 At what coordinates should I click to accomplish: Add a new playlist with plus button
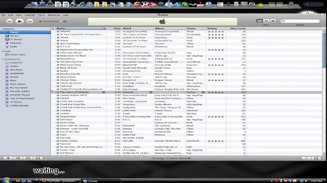(x=8, y=158)
